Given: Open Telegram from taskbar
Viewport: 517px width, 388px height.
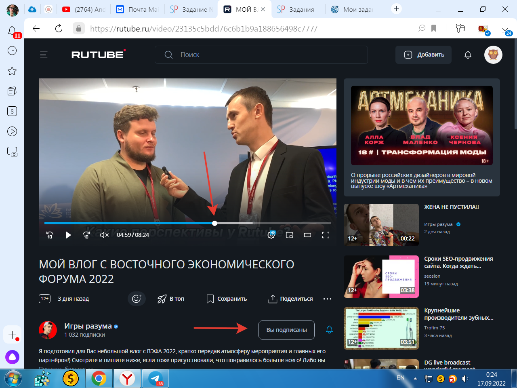Looking at the screenshot, I should 156,379.
